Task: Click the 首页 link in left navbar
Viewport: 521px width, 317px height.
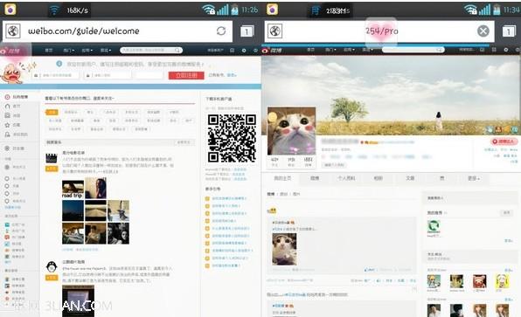Action: click(x=49, y=51)
